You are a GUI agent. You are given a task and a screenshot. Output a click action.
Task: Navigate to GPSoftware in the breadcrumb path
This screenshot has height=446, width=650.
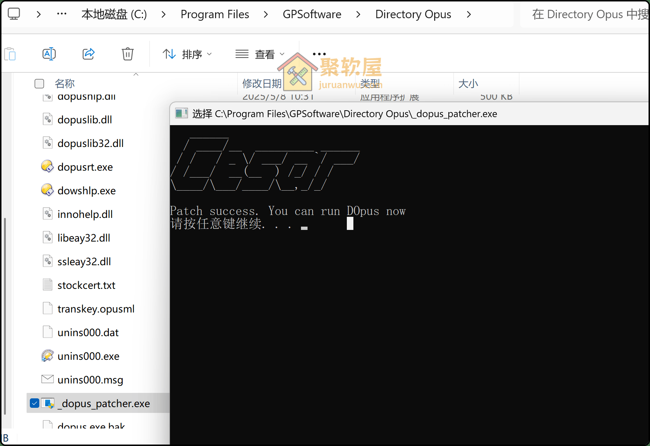click(312, 14)
